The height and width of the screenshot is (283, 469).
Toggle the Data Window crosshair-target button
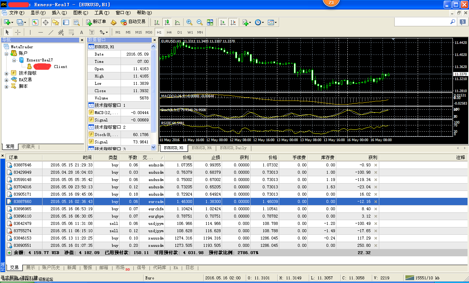coord(45,22)
